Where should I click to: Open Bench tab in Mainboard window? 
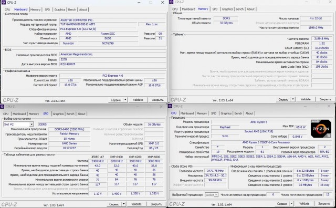point(72,9)
